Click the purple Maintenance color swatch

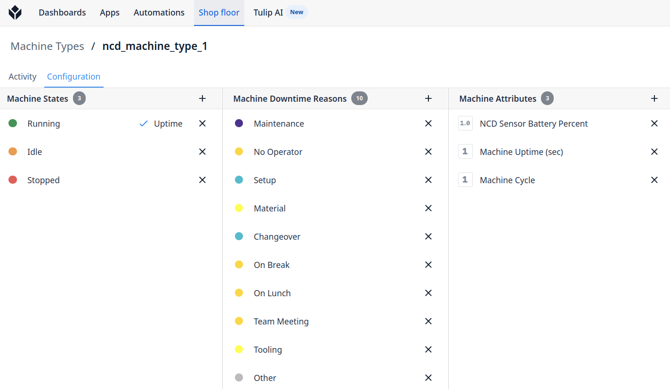click(239, 123)
